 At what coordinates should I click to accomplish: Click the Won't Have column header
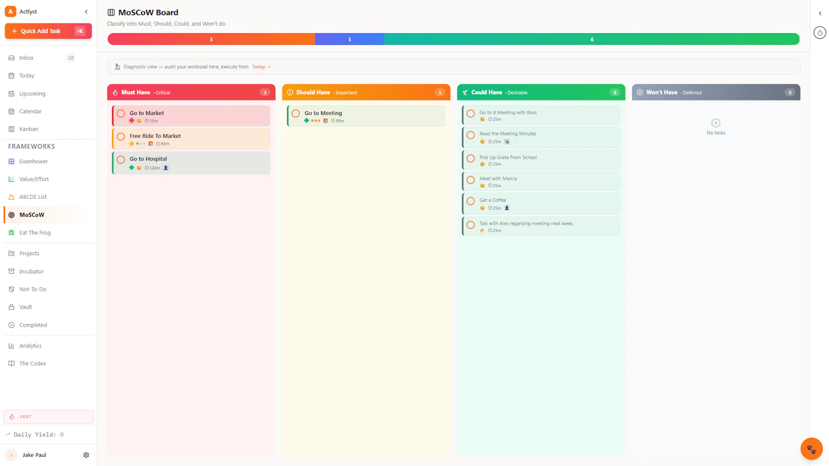point(716,92)
